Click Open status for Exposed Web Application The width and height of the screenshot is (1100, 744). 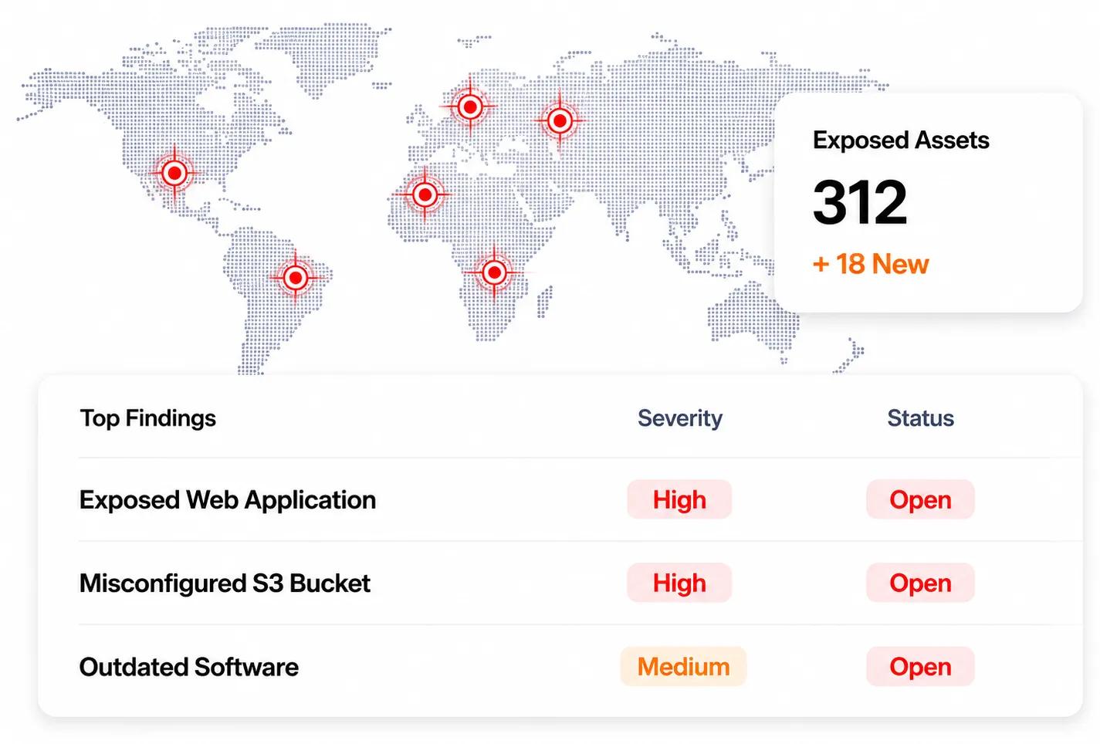point(920,499)
